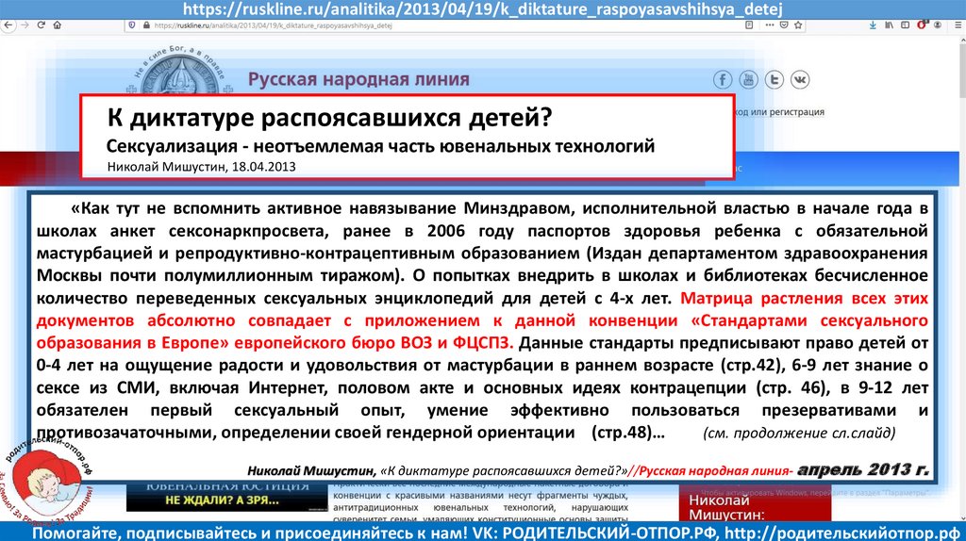Click the ruskline.ru address bar URL
Screen dimensions: 966x541
(x=273, y=25)
